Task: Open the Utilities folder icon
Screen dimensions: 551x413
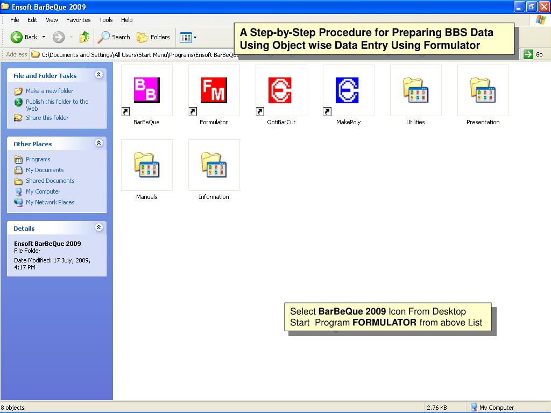Action: click(x=416, y=90)
